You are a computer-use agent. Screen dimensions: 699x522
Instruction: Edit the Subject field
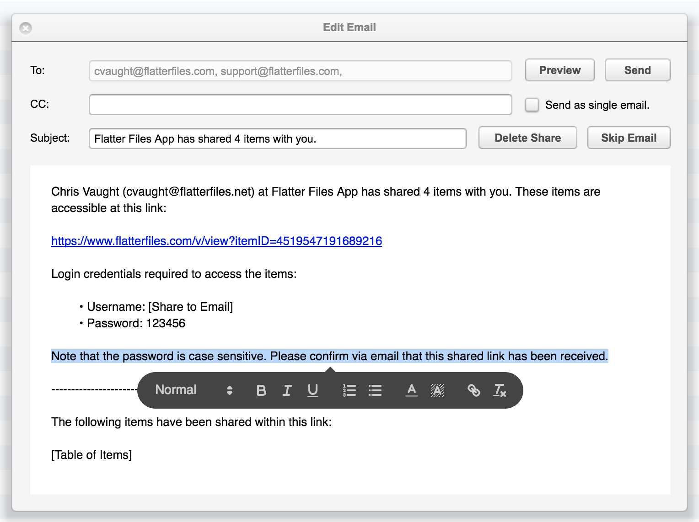pos(277,138)
